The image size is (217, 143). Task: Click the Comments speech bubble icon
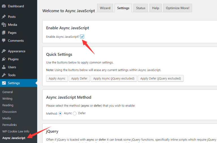pyautogui.click(x=4, y=41)
